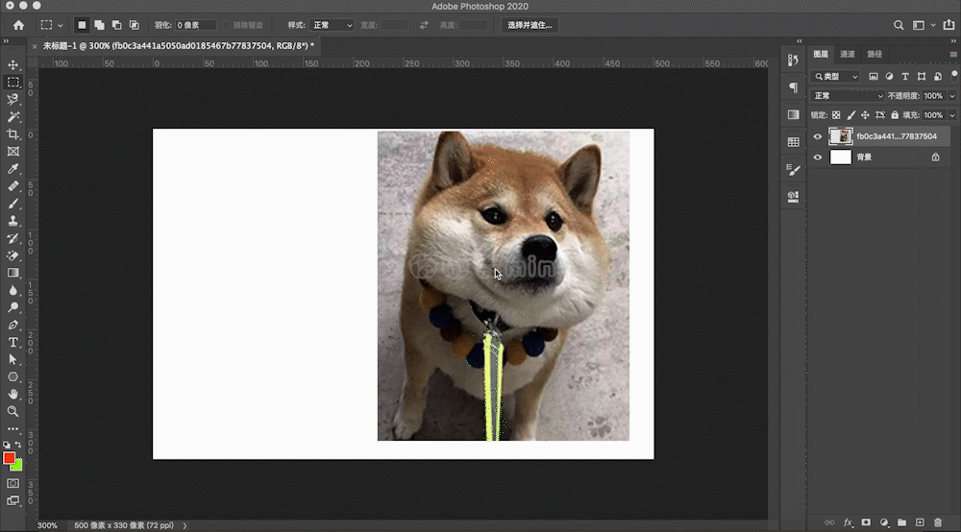The image size is (961, 532).
Task: Select the Hand tool
Action: coord(12,395)
